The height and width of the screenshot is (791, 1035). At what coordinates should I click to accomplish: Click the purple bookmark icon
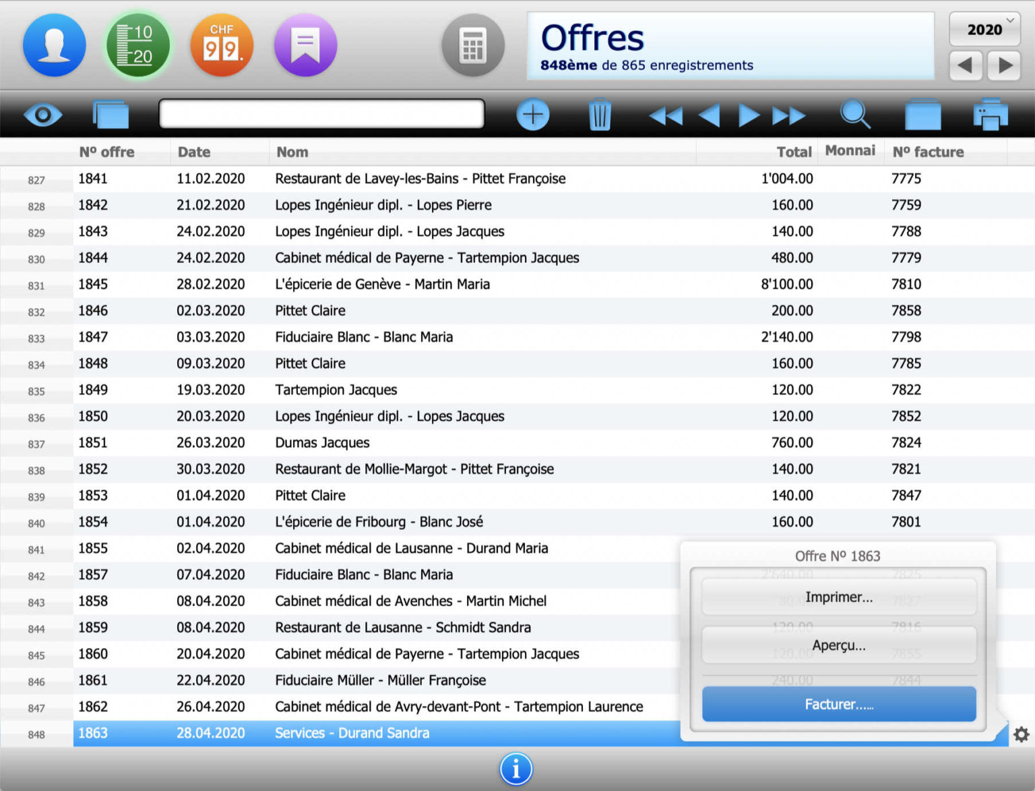coord(305,45)
